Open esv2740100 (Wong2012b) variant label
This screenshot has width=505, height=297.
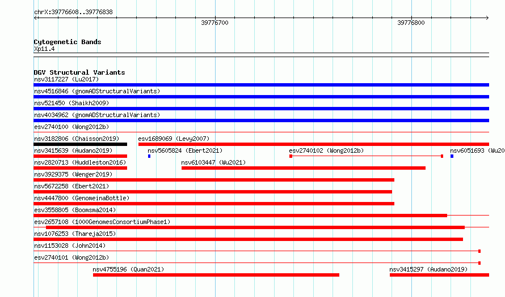click(71, 127)
